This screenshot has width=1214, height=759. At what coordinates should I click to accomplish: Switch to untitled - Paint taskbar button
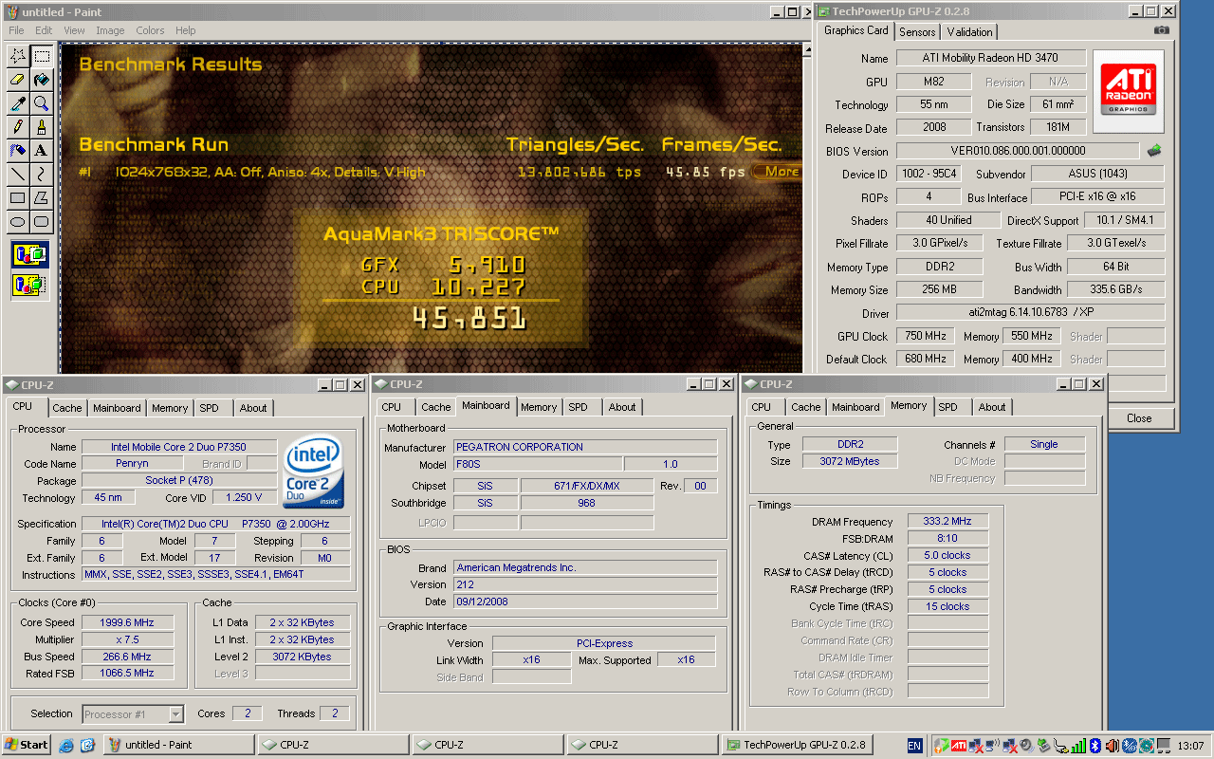click(x=179, y=745)
